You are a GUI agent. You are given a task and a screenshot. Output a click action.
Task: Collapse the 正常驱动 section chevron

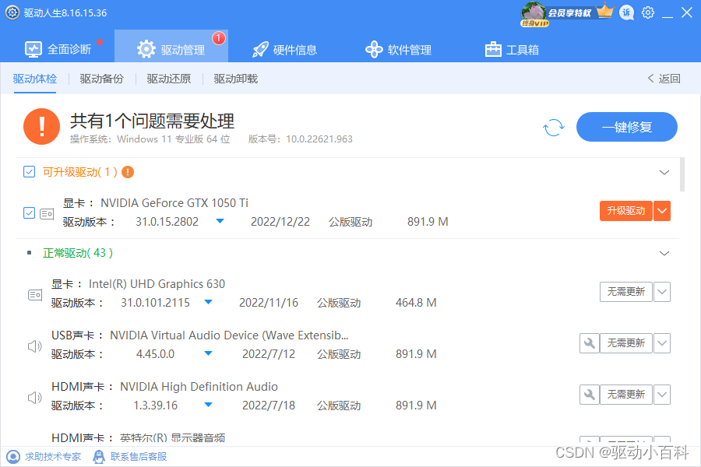(x=664, y=254)
